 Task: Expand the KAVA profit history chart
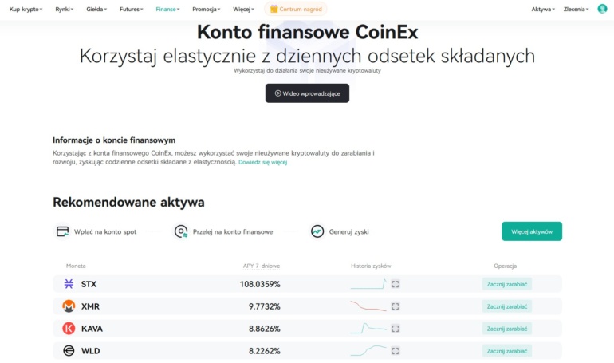click(395, 329)
